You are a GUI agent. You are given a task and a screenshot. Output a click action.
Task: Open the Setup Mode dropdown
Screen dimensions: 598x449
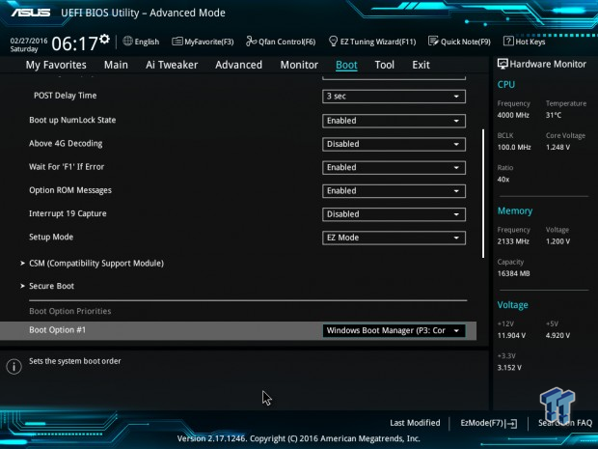[394, 238]
